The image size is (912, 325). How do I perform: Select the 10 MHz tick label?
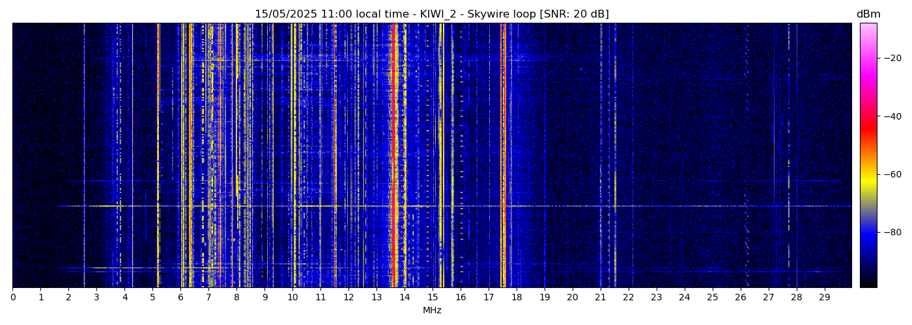(292, 298)
